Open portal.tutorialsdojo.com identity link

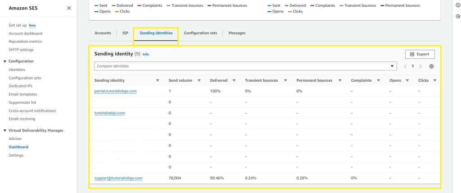(115, 91)
